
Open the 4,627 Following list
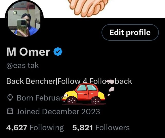pos(35,128)
